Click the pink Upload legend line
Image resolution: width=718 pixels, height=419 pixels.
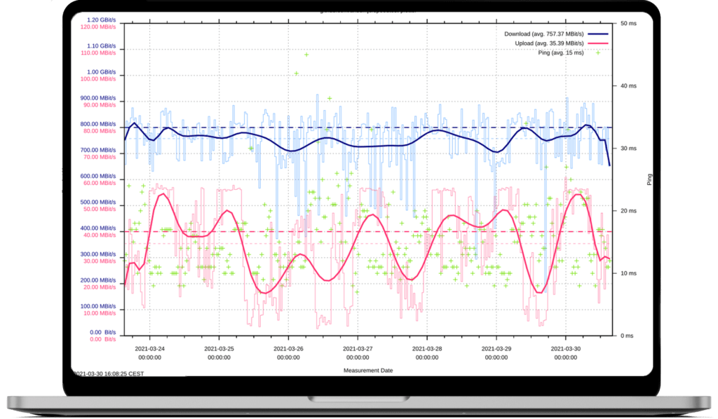pyautogui.click(x=597, y=43)
